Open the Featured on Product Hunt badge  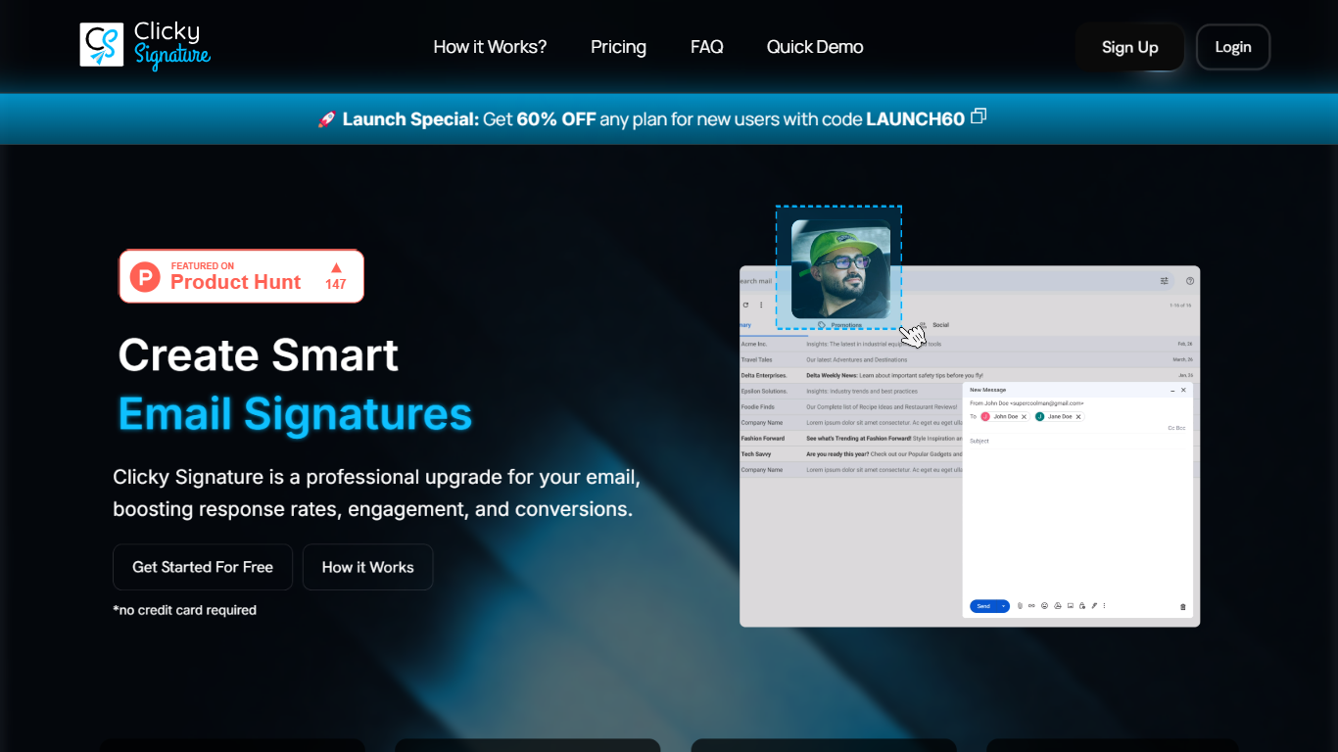click(x=241, y=276)
